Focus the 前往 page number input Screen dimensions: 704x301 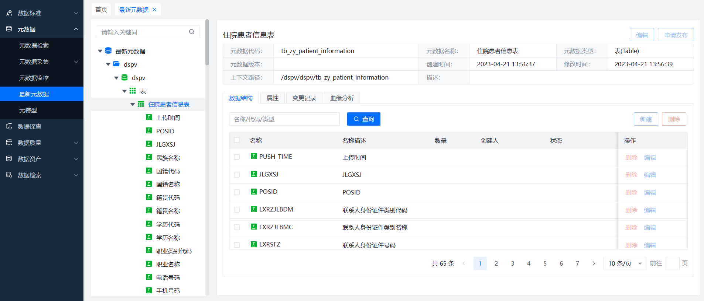click(x=672, y=263)
